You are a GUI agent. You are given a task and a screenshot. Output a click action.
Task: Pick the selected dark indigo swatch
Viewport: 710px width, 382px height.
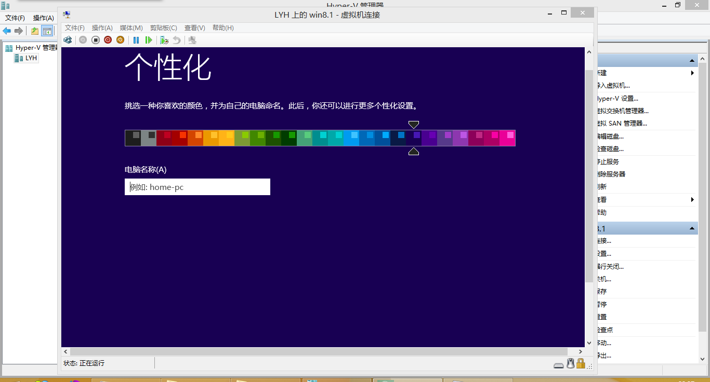pyautogui.click(x=414, y=138)
